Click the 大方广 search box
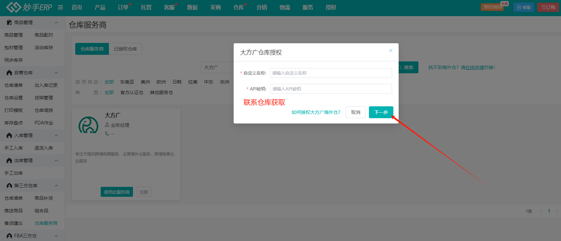The image size is (561, 241). click(x=217, y=67)
